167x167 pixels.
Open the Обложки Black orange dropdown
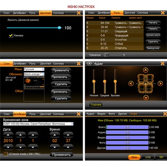tap(34, 74)
